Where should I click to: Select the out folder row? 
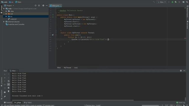tap(26, 14)
